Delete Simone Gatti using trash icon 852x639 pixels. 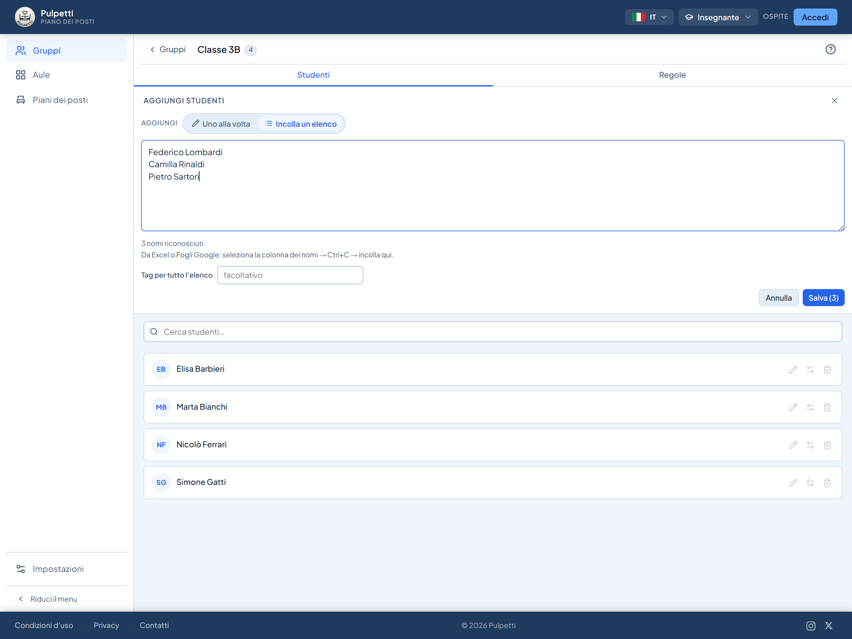pyautogui.click(x=828, y=483)
